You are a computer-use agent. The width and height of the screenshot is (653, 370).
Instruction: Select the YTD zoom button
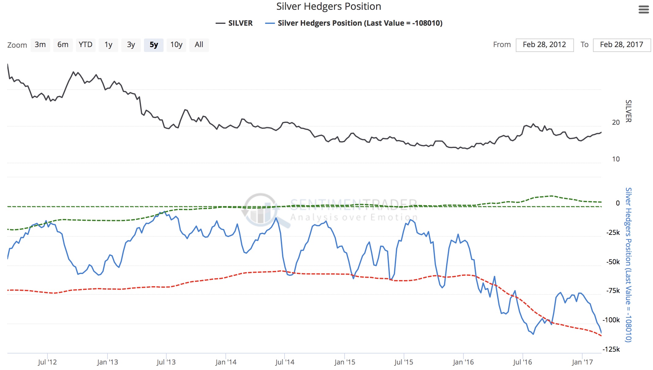[85, 45]
